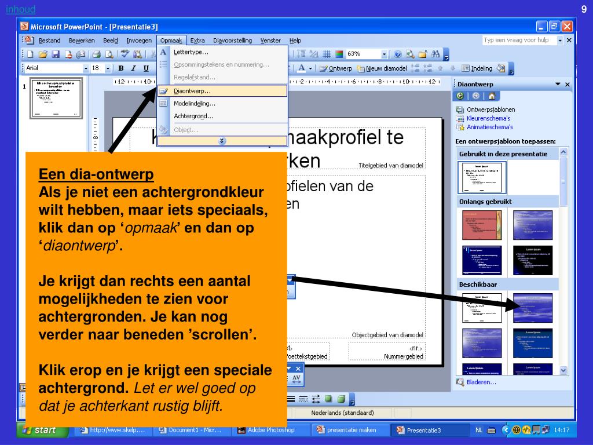Click in the help question input field
Screen dimensions: 593x445
[x=519, y=40]
